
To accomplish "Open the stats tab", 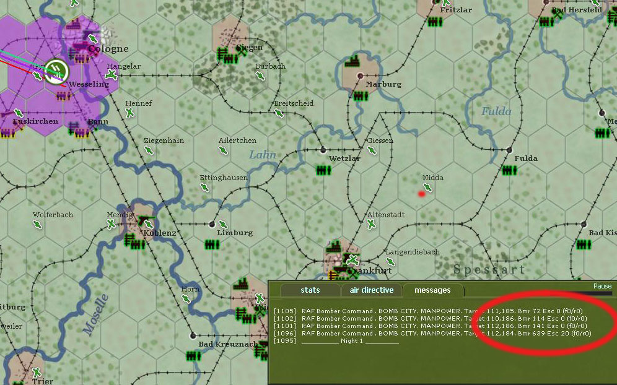I will tap(310, 290).
